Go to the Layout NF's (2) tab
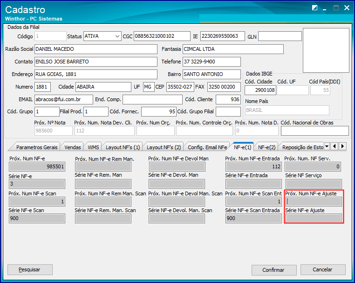Image resolution: width=355 pixels, height=283 pixels. point(164,147)
